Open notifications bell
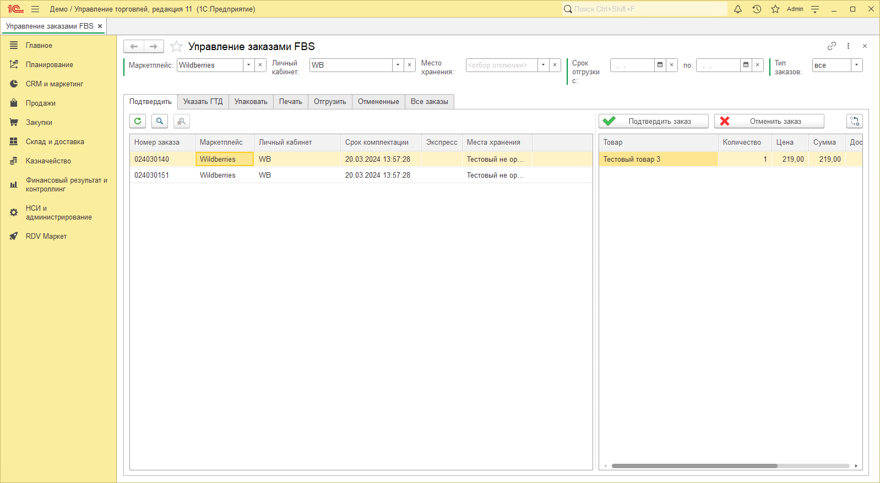This screenshot has width=880, height=483. (738, 9)
